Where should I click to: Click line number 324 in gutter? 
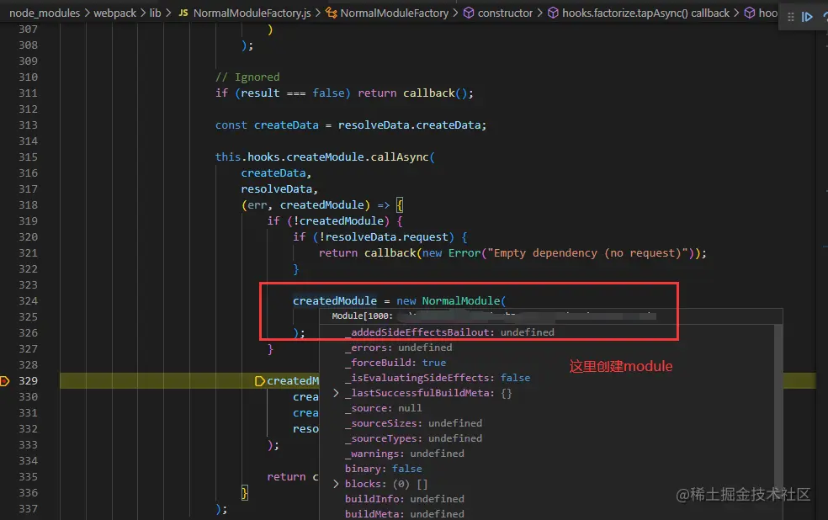click(28, 301)
